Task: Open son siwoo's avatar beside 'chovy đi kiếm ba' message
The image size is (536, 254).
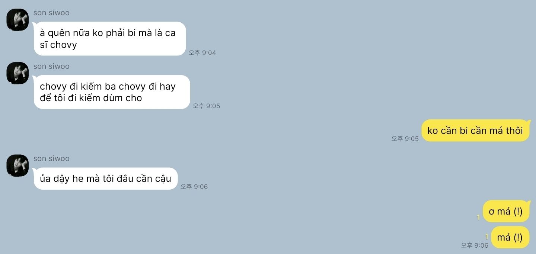Action: point(17,73)
